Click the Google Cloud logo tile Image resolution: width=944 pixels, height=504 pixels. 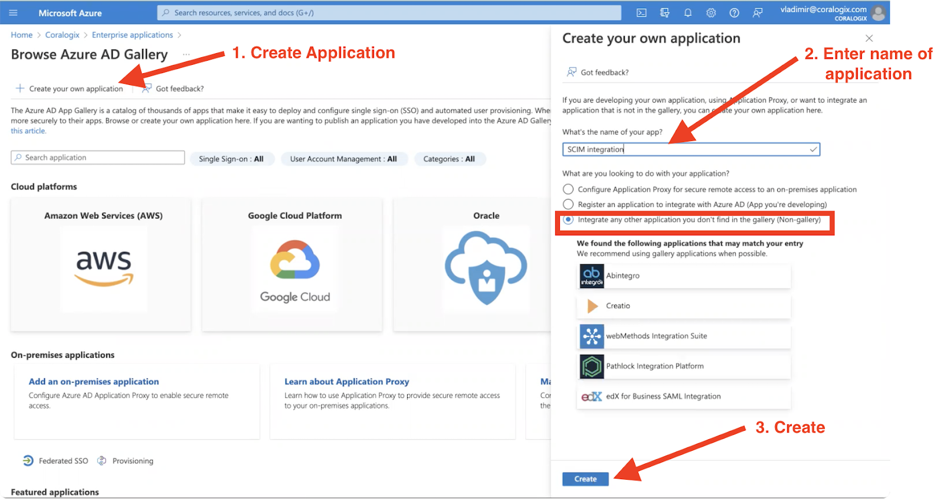[x=295, y=269]
